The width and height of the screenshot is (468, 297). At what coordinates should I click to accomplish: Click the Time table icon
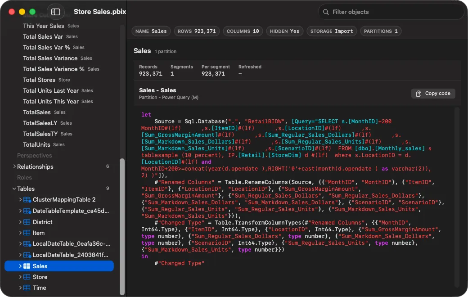27,288
